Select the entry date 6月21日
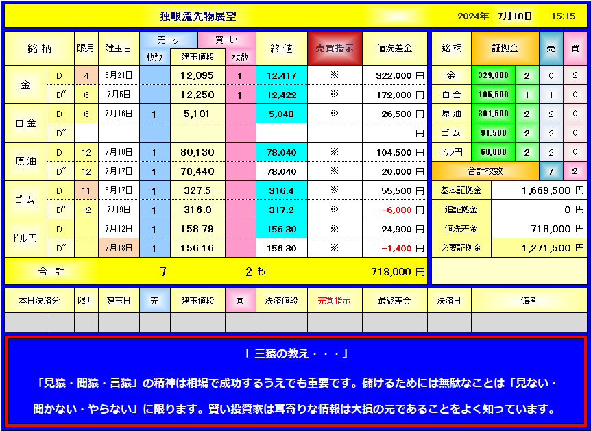Viewport: 591px width, 431px height. point(119,76)
